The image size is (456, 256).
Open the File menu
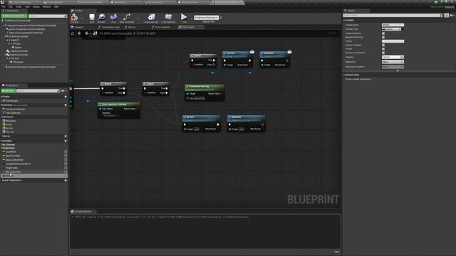pos(3,6)
